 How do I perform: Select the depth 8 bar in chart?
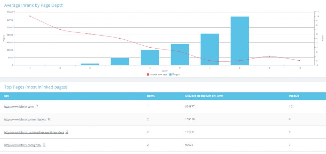240,41
